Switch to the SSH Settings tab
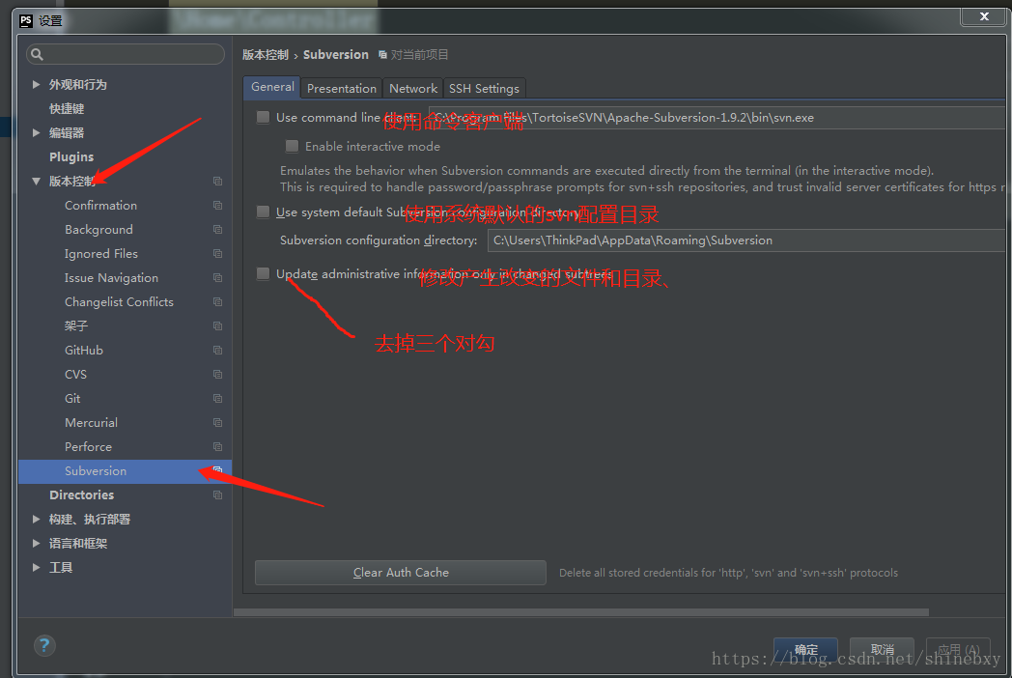This screenshot has height=678, width=1012. click(x=484, y=89)
